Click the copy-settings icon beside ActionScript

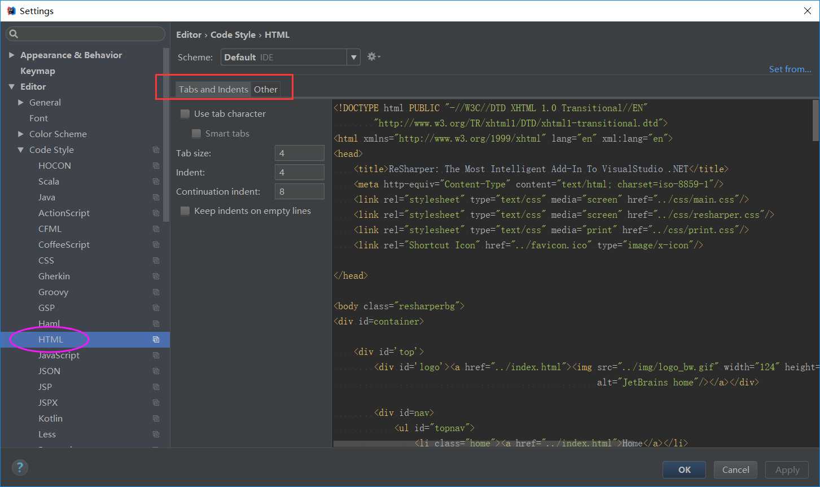(x=156, y=213)
